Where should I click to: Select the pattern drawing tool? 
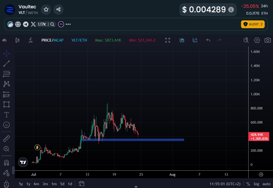tap(7, 84)
